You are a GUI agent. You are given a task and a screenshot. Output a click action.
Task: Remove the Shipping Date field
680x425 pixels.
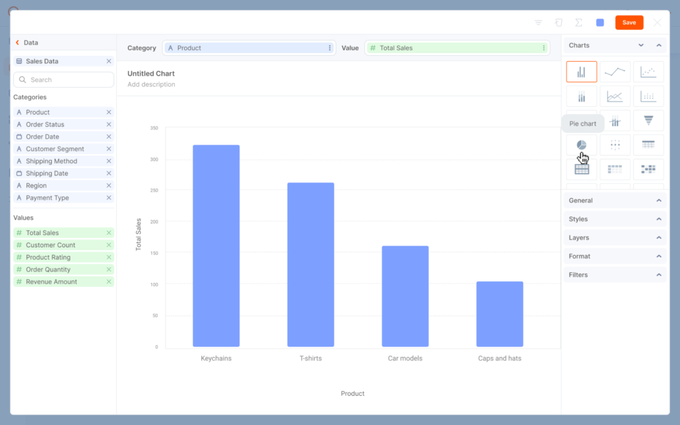tap(109, 173)
